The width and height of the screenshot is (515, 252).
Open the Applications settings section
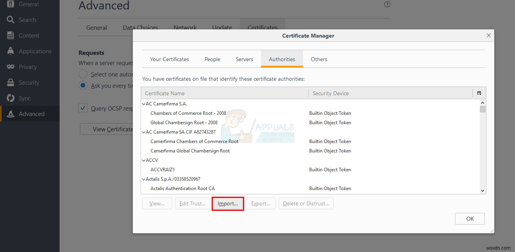[33, 51]
